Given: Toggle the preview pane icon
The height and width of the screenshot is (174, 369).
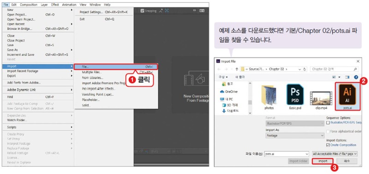Looking at the screenshot, I should [x=347, y=77].
